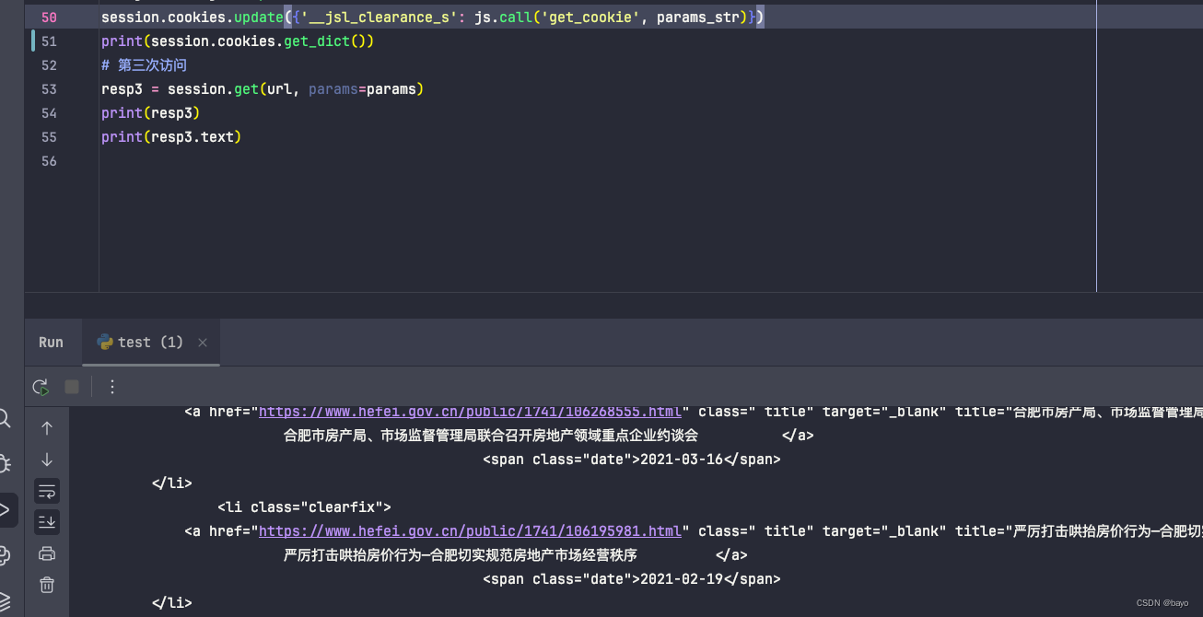Click the Run panel title
1203x617 pixels.
(x=51, y=343)
